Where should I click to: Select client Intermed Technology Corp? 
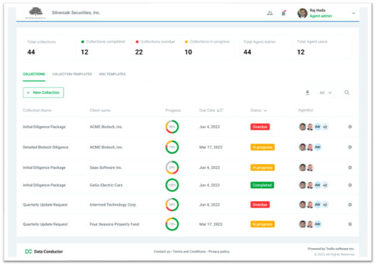[112, 205]
